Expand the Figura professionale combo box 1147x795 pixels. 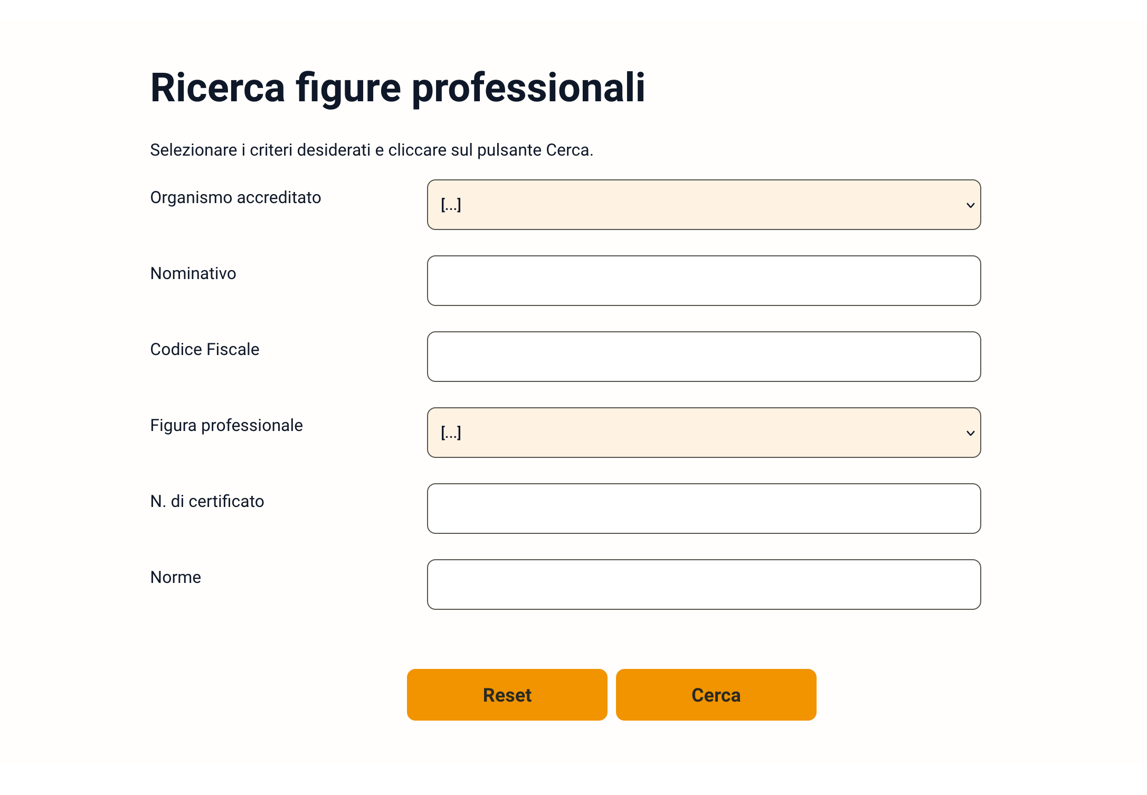click(x=703, y=433)
